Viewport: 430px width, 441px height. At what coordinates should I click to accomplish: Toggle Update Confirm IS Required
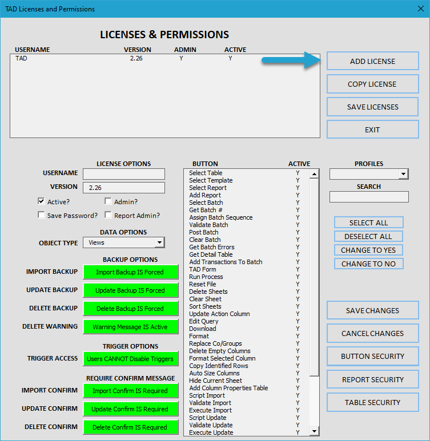131,409
